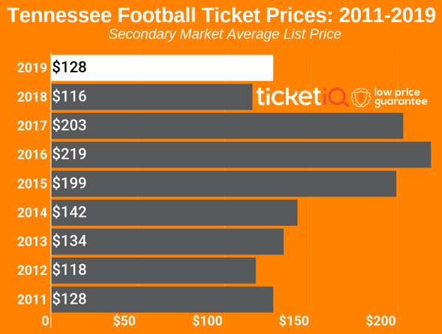Viewport: 442px width, 334px height.
Task: Click the low price guarantee text
Action: 401,97
